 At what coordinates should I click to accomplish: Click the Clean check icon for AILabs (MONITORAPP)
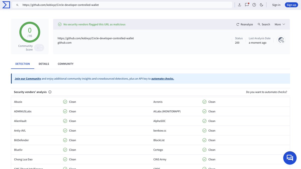204,111
